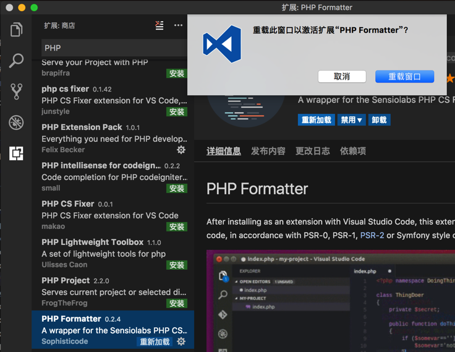The image size is (455, 352).
Task: Confirm with the 重载窗口 button
Action: [404, 77]
